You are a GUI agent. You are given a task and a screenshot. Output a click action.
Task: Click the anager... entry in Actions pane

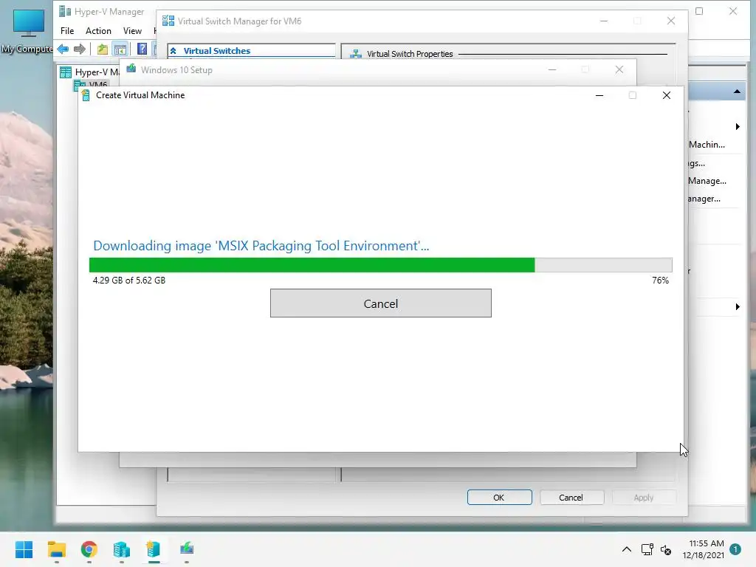704,199
